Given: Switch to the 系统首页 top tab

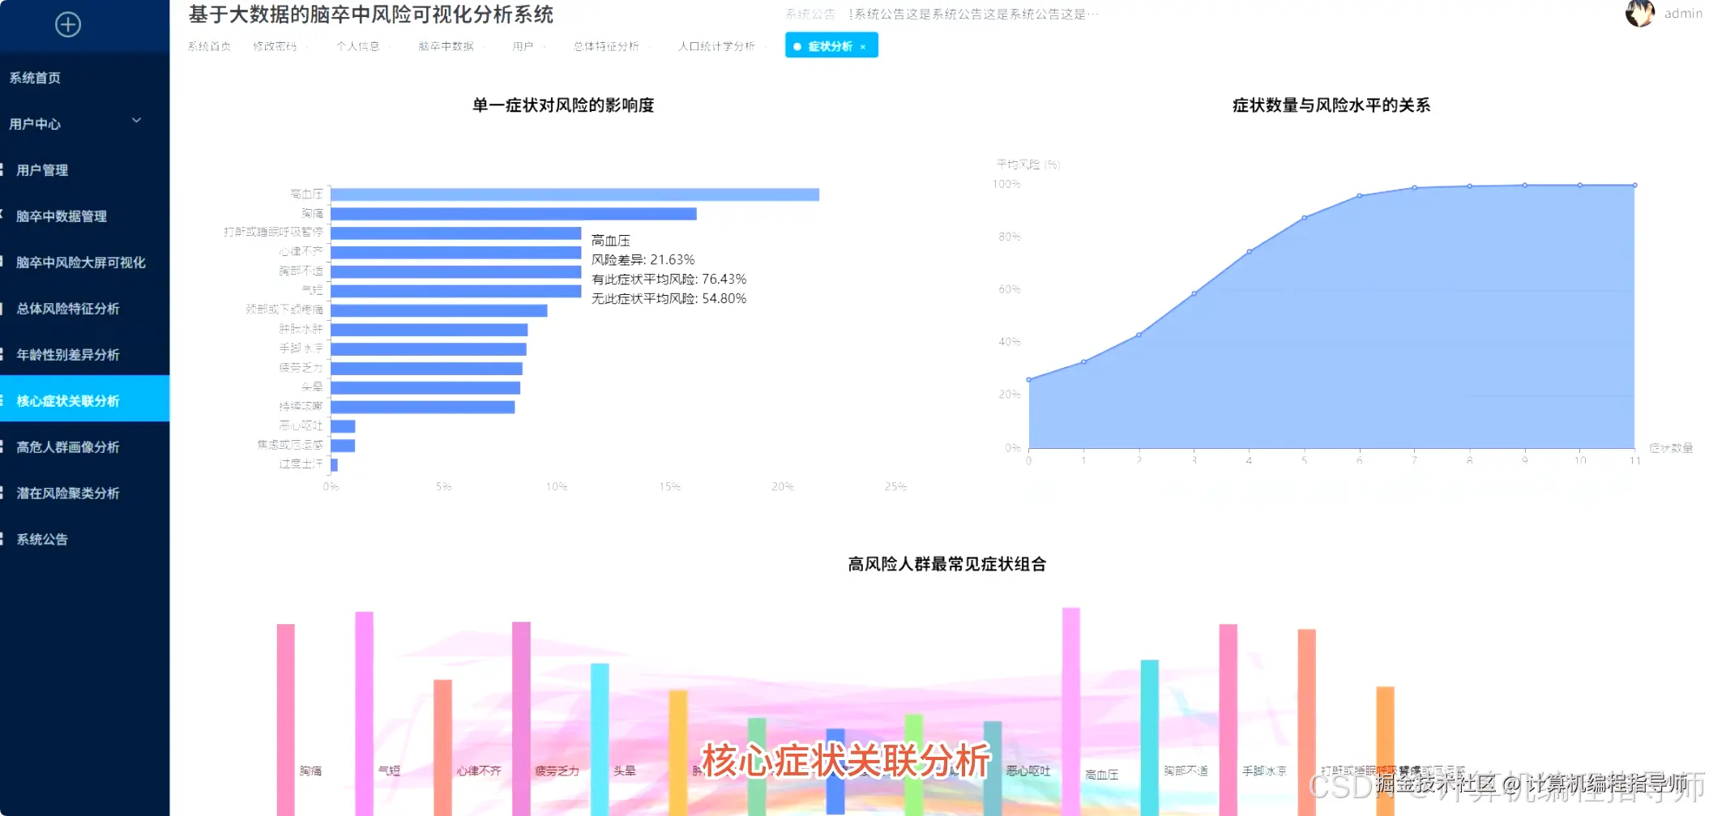Looking at the screenshot, I should coord(209,46).
